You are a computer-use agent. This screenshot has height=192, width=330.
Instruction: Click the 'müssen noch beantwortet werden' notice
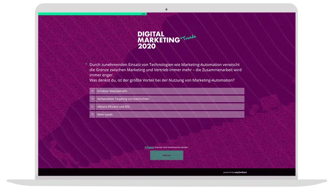172,147
